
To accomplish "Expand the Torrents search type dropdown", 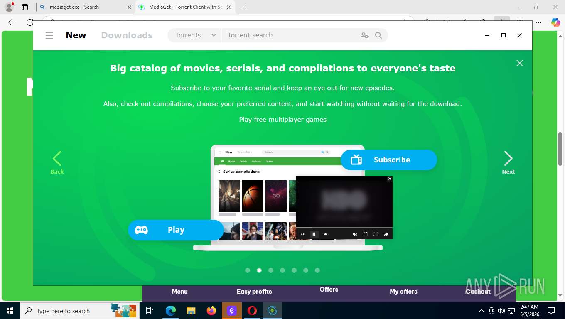I will tap(195, 35).
